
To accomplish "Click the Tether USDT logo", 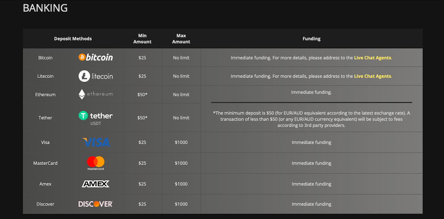I will coord(96,118).
